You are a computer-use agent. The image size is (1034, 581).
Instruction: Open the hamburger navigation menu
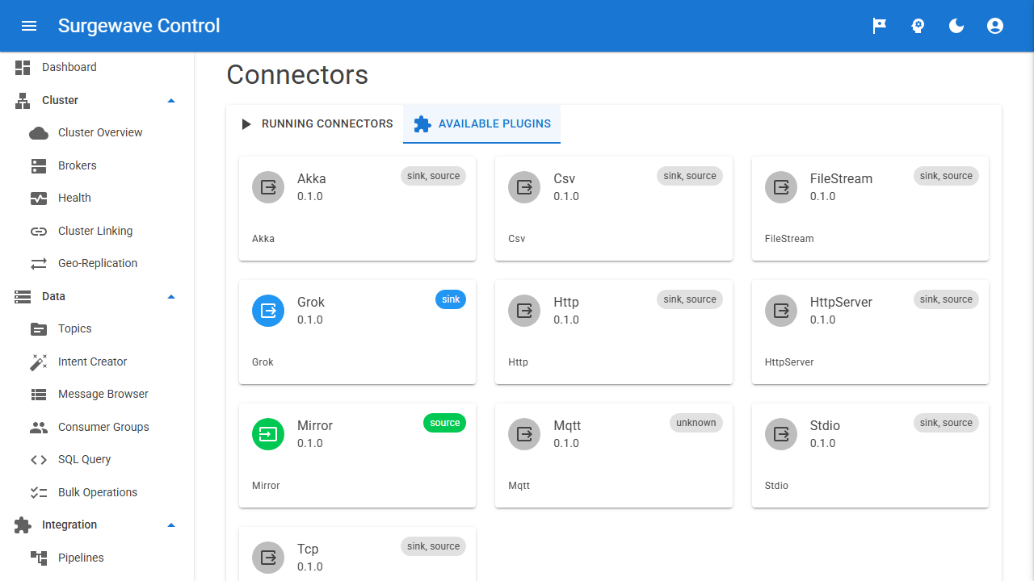[29, 26]
